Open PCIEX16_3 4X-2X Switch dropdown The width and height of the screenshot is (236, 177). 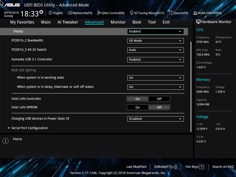point(155,50)
